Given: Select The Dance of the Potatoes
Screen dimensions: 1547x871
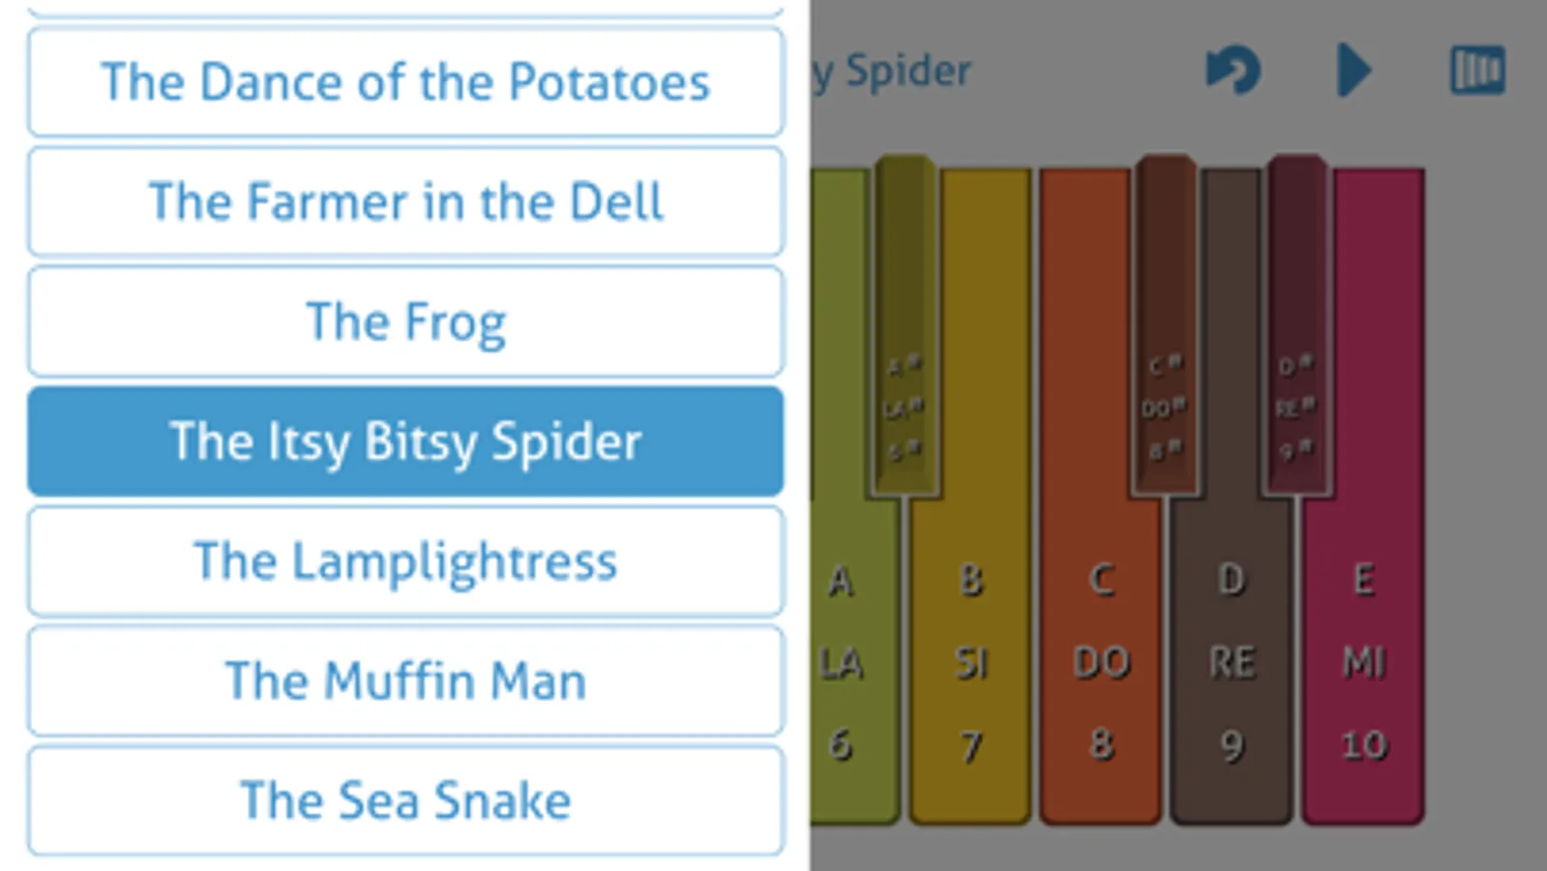Looking at the screenshot, I should [x=405, y=82].
